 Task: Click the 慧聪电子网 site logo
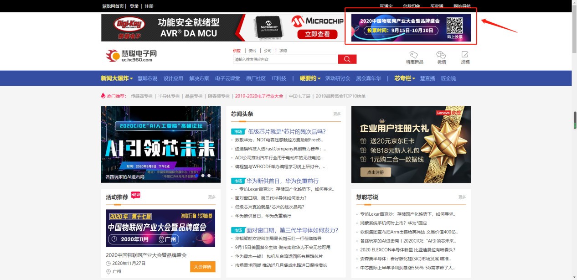(131, 56)
